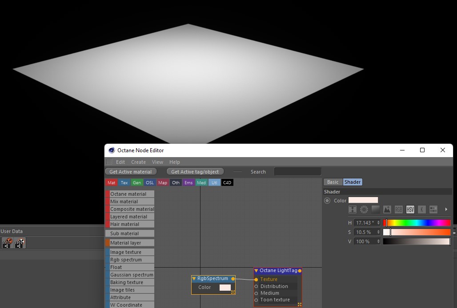Screen dimensions: 457x308
Task: Add a Hair material node
Action: pos(130,224)
